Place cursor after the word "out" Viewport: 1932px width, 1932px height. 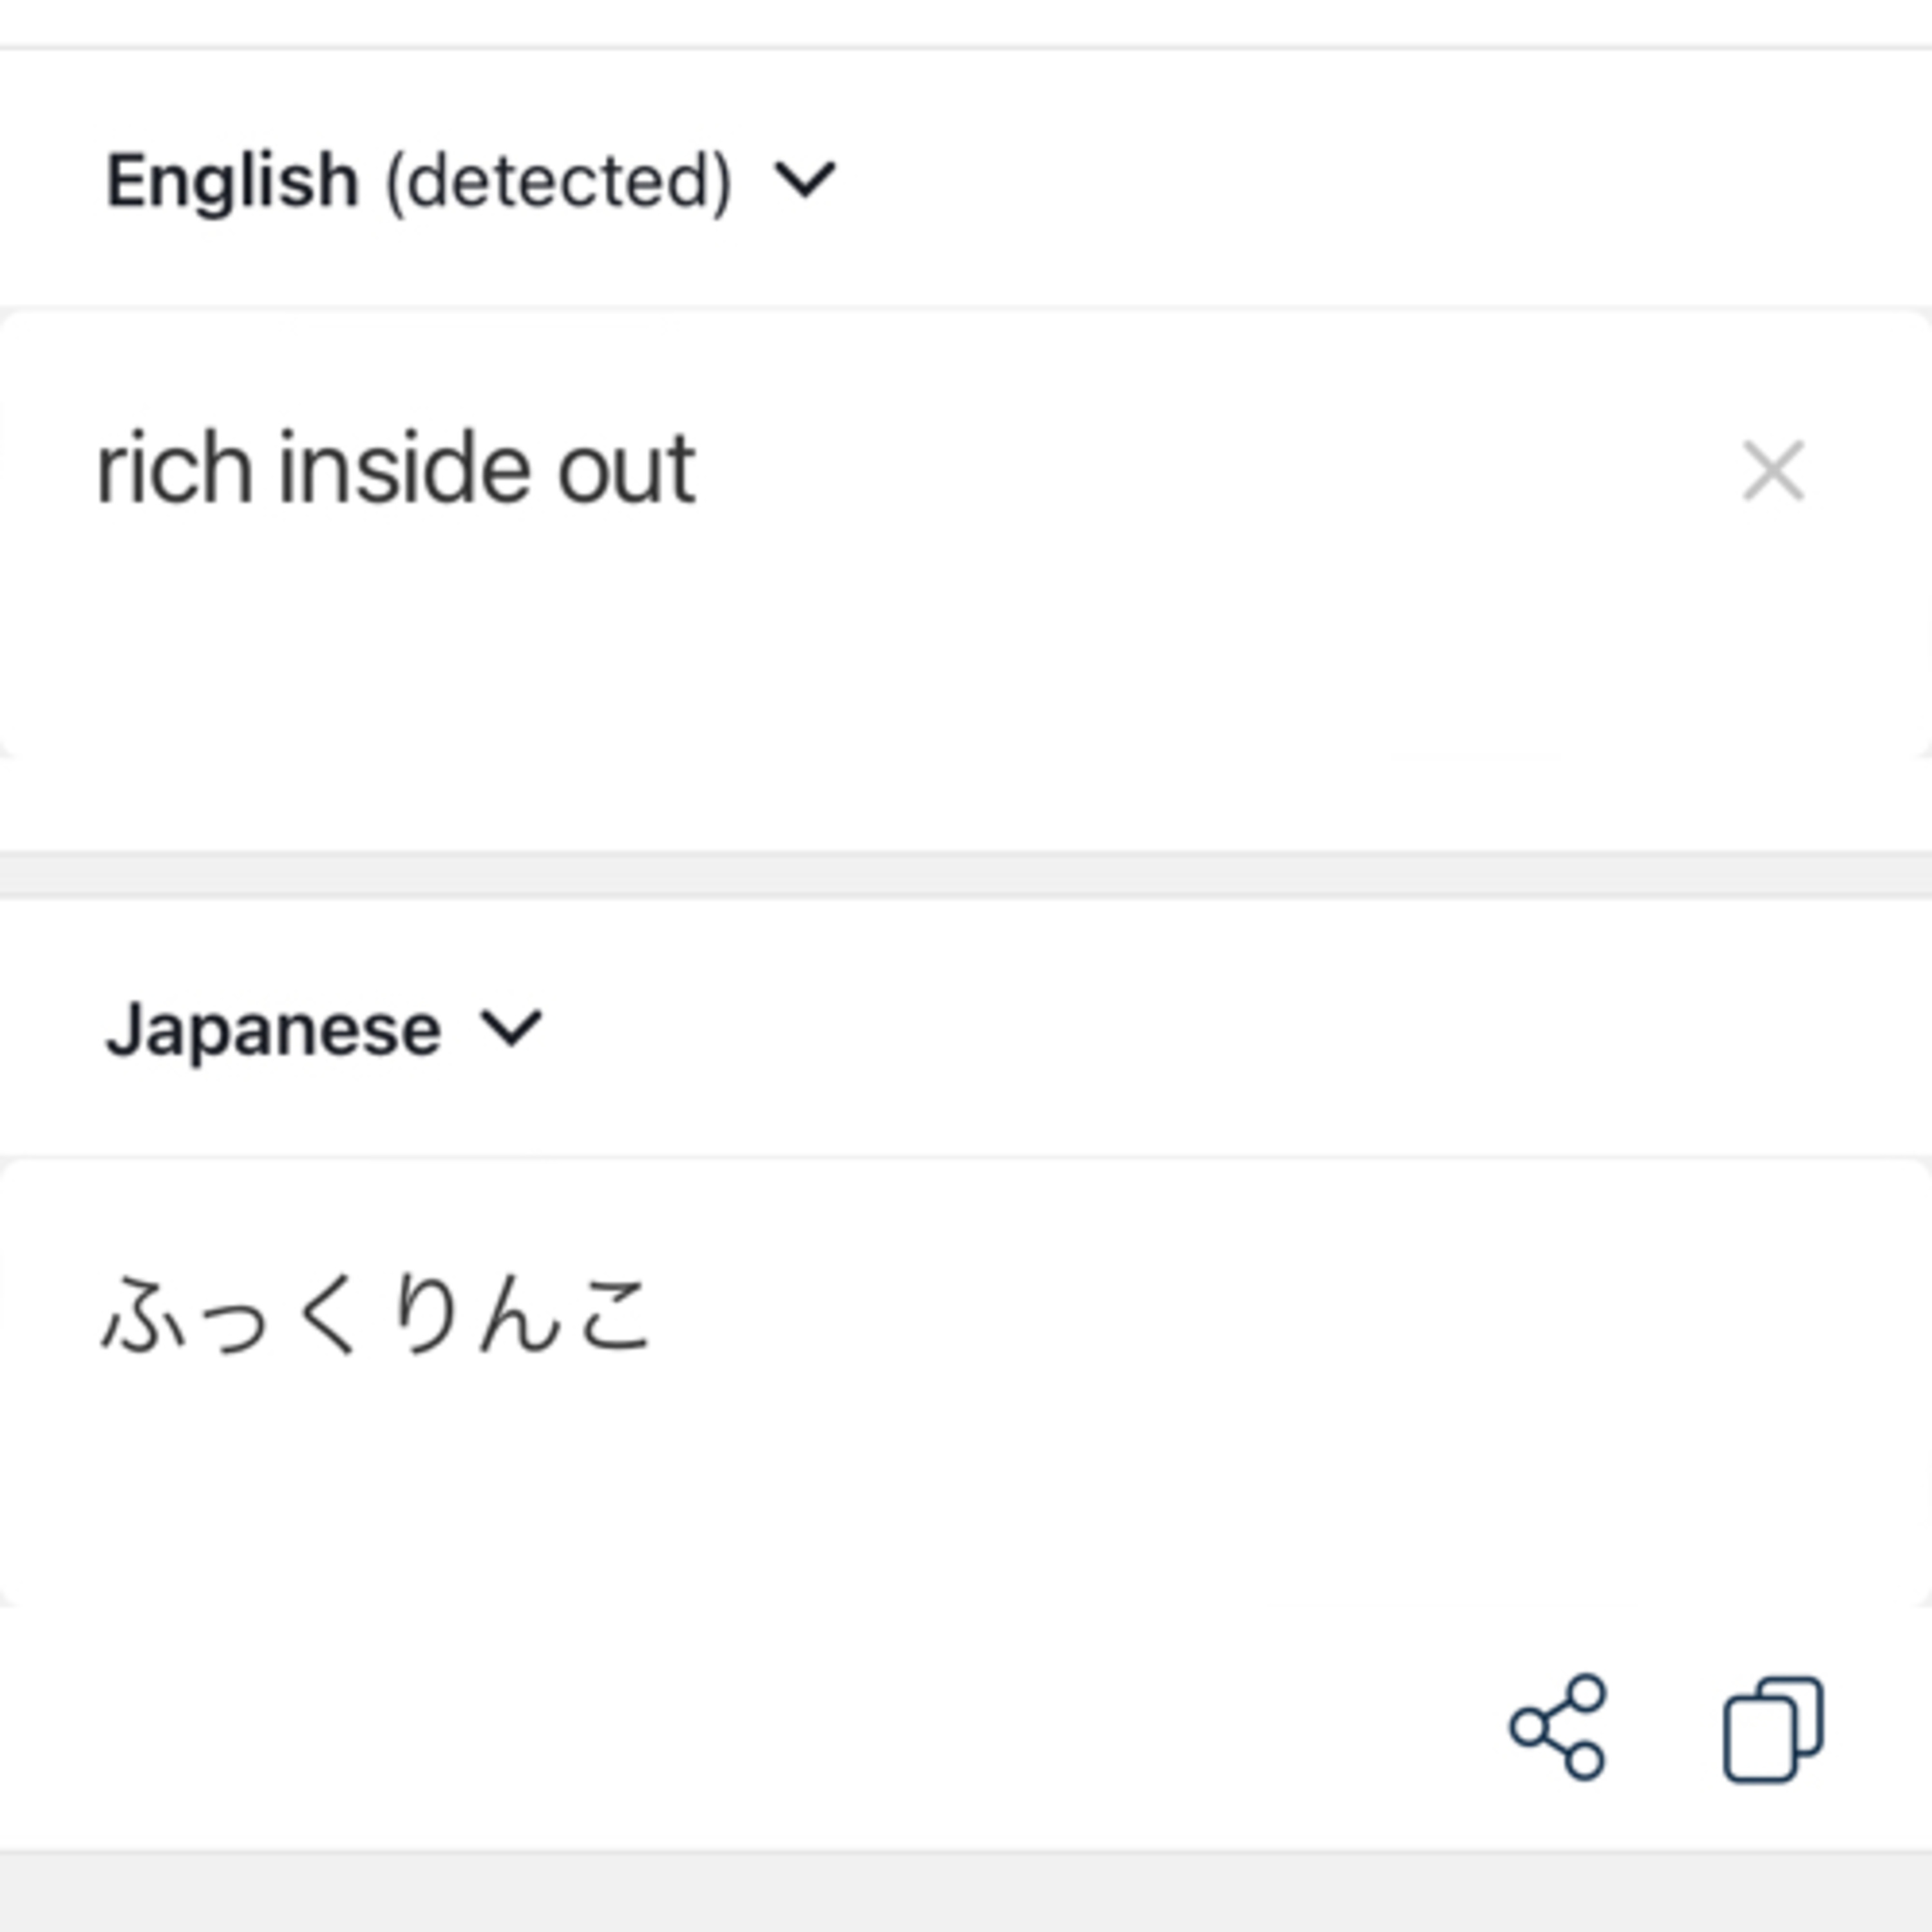[x=698, y=468]
